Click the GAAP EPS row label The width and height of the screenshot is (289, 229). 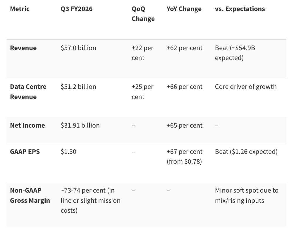click(25, 152)
